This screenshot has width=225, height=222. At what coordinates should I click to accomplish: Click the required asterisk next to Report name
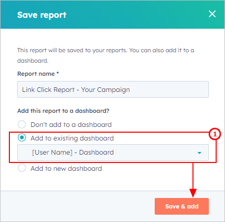click(58, 73)
